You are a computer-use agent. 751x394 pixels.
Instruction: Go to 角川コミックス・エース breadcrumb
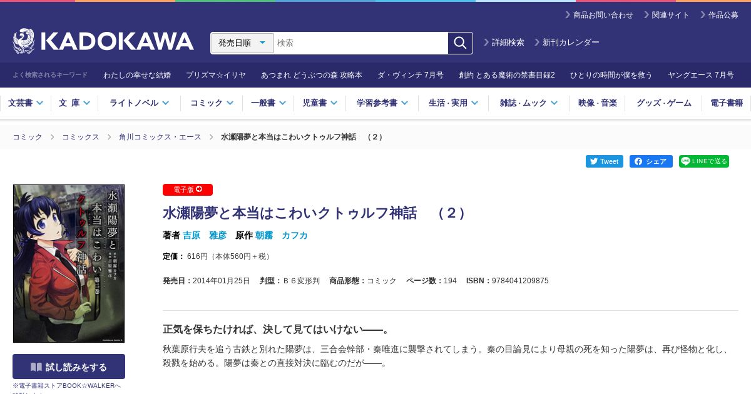160,137
